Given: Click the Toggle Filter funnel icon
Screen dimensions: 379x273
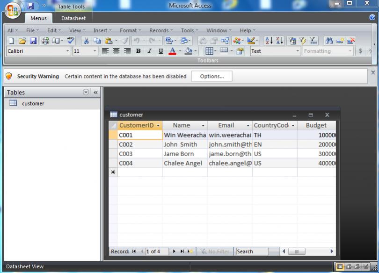Looking at the screenshot, I should click(313, 41).
